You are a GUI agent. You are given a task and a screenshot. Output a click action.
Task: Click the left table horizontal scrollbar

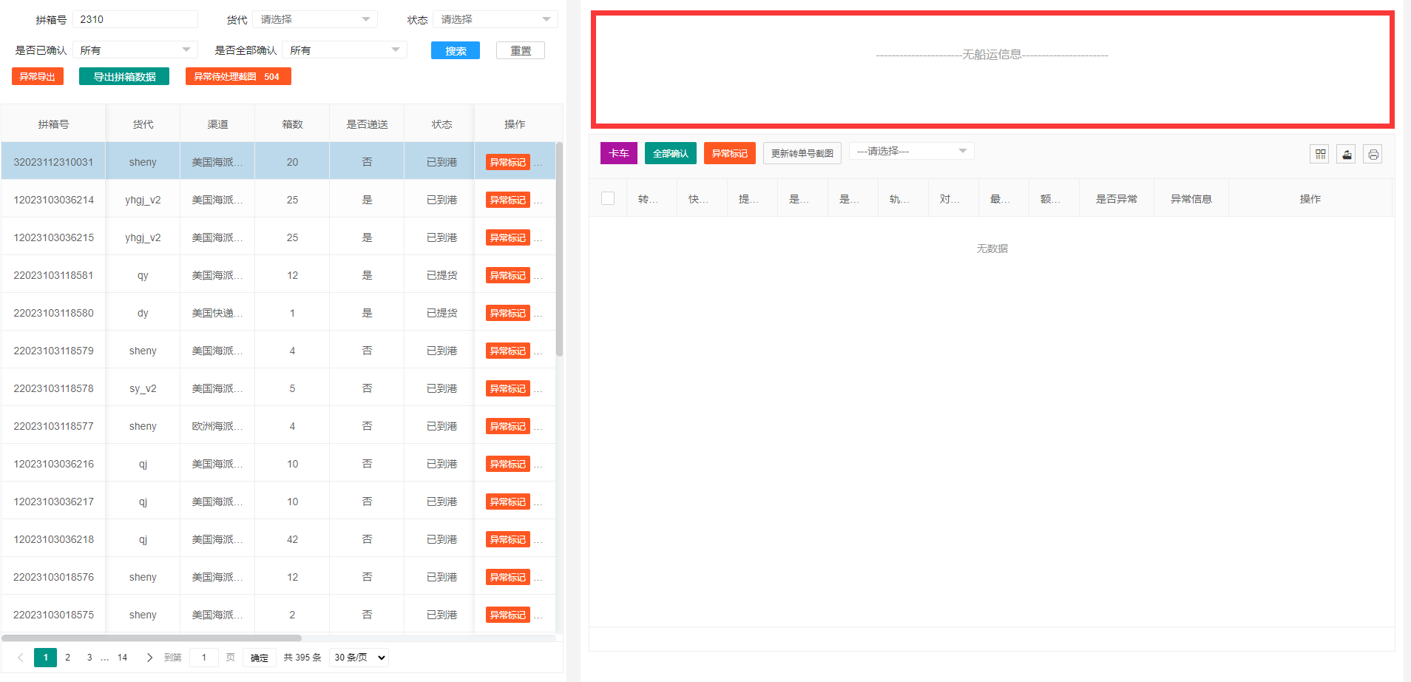pyautogui.click(x=152, y=638)
